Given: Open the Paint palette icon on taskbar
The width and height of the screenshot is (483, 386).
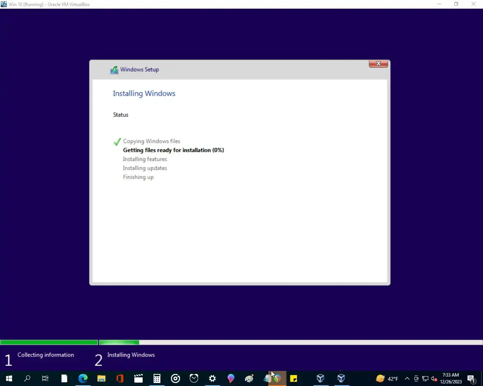Looking at the screenshot, I should pyautogui.click(x=249, y=378).
